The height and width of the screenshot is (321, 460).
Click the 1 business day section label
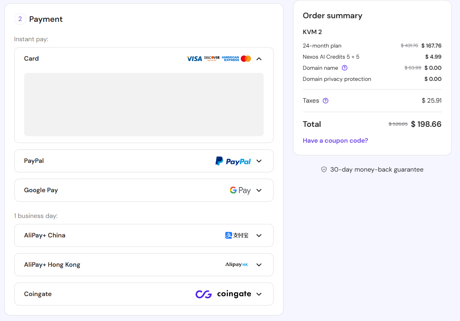point(36,216)
